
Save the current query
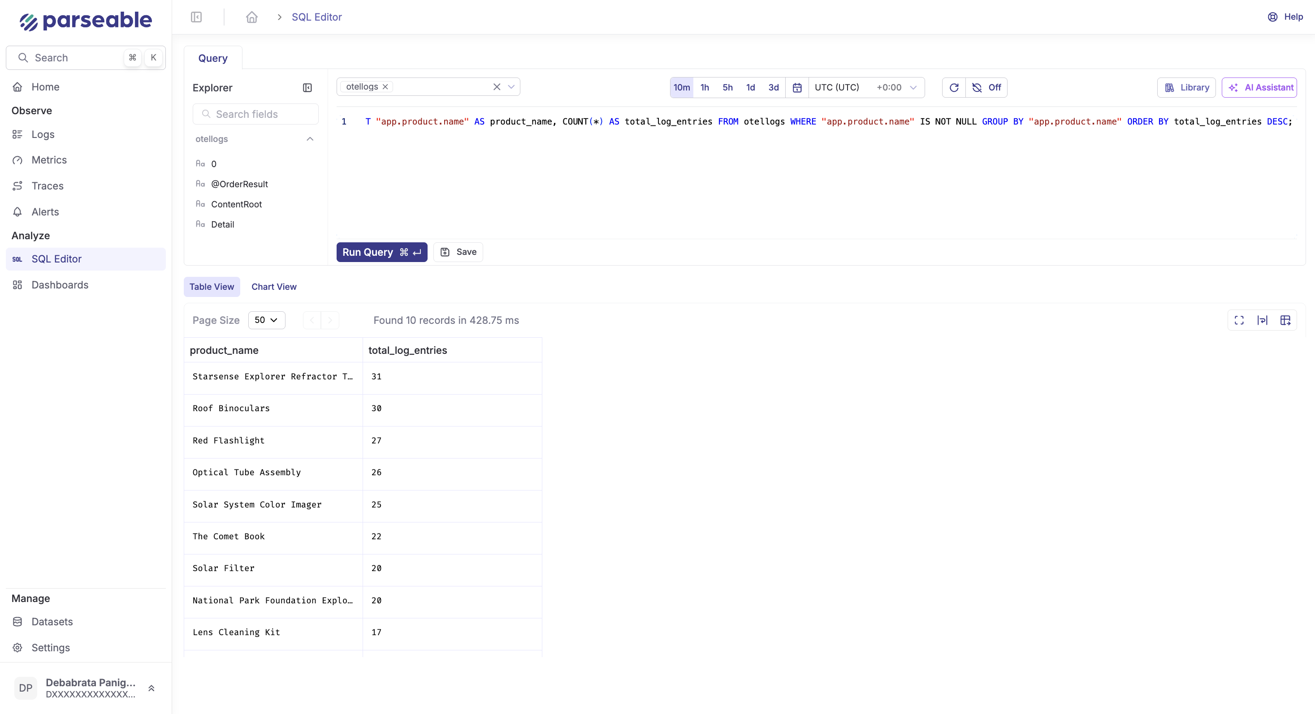point(458,252)
